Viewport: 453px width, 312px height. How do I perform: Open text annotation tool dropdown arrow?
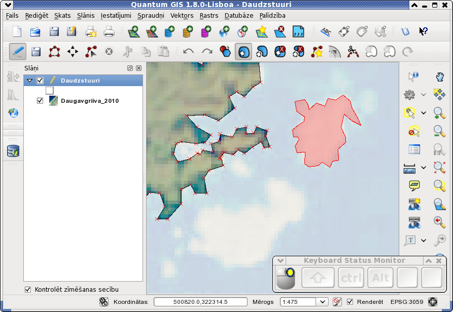pyautogui.click(x=424, y=240)
